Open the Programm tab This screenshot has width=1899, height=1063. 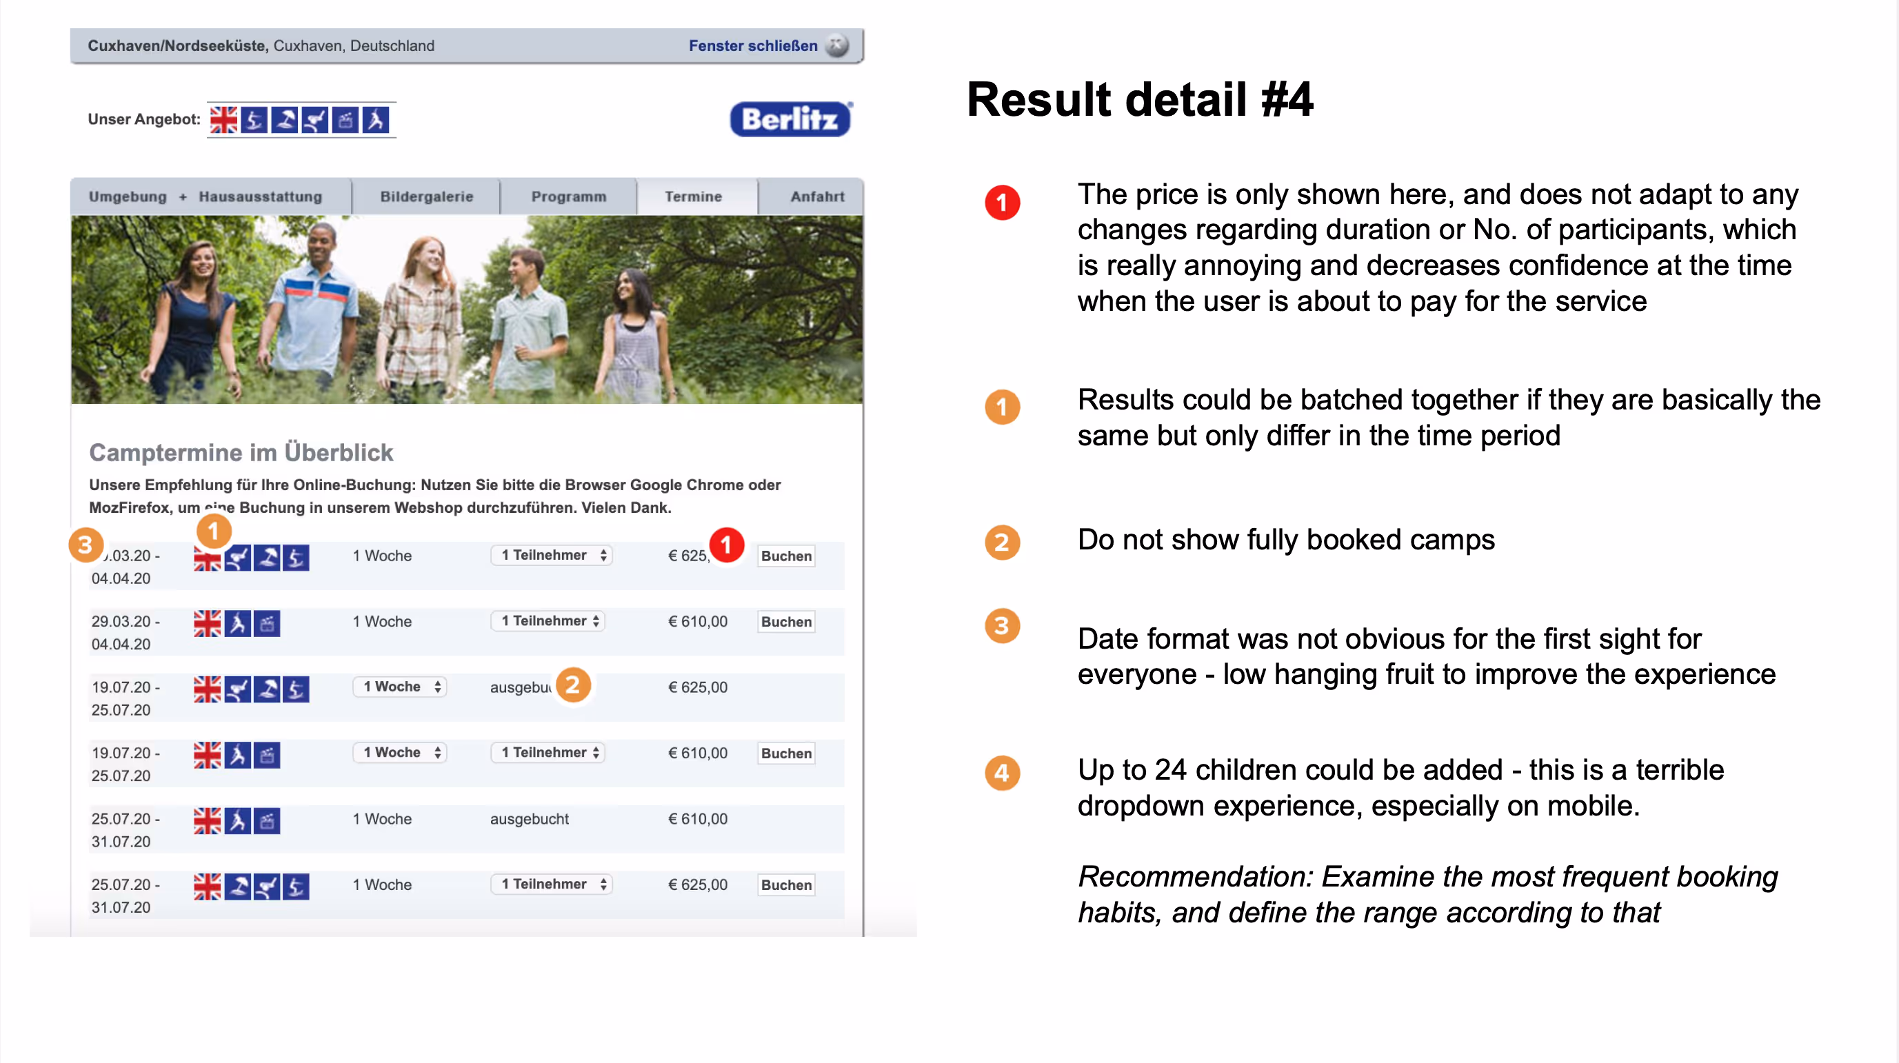(568, 197)
